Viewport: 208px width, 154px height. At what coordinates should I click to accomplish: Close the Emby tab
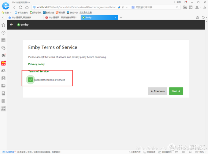coord(115,17)
